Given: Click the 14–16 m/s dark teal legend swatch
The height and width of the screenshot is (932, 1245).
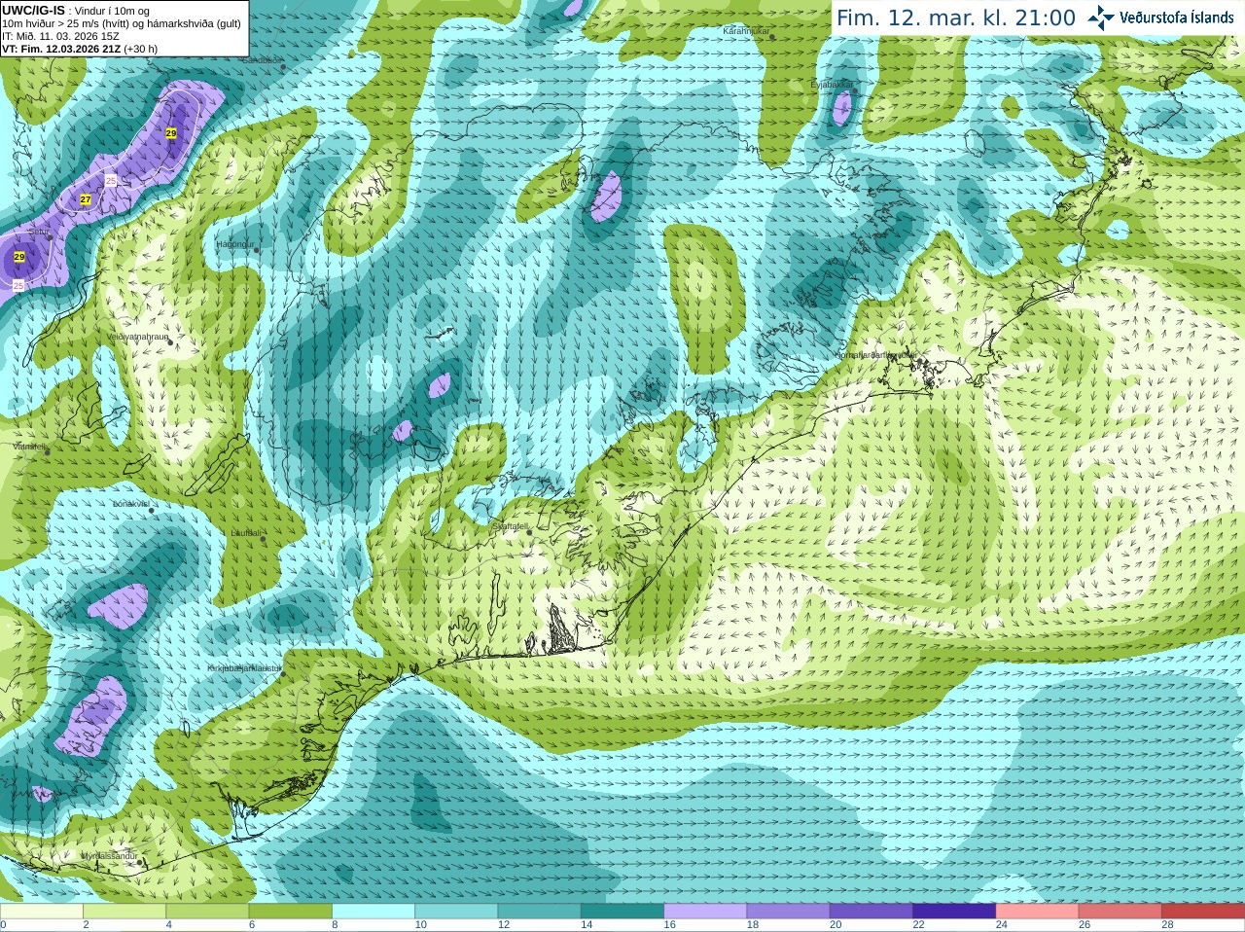Looking at the screenshot, I should pos(622,912).
